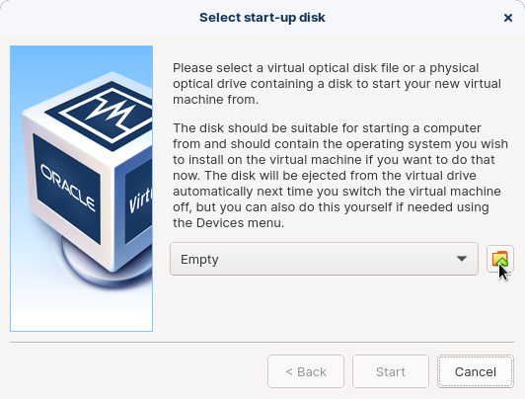The height and width of the screenshot is (399, 525).
Task: Click the VirtualBox cube logo image
Action: [x=81, y=189]
